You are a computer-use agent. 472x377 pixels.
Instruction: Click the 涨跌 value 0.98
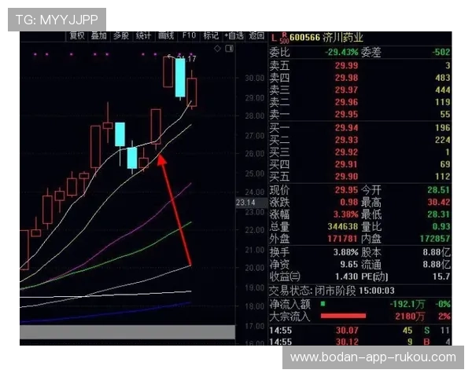(x=349, y=203)
